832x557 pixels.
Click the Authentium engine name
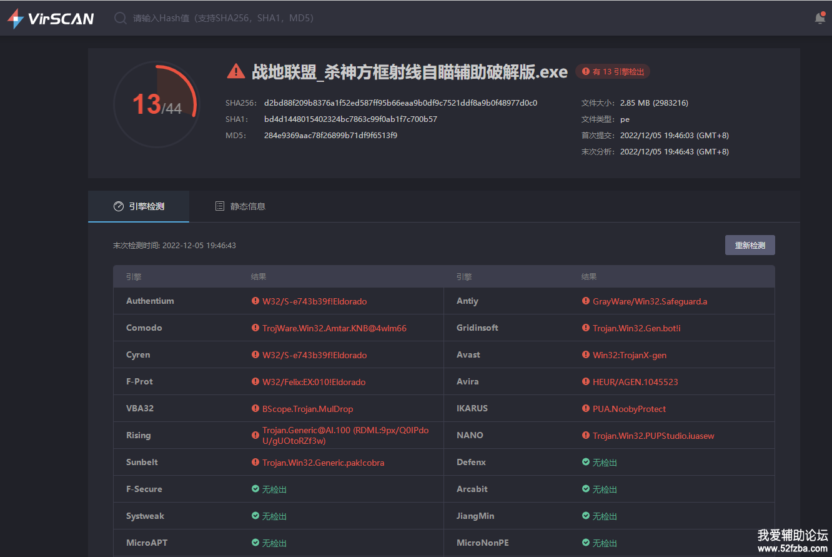(150, 301)
